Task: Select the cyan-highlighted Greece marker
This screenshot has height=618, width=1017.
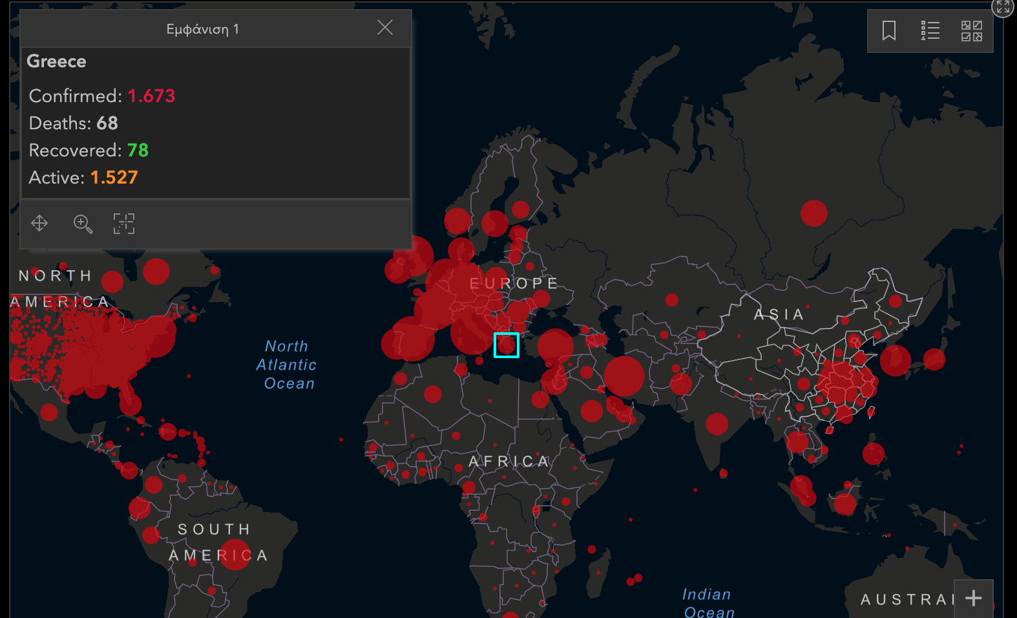Action: coord(507,345)
